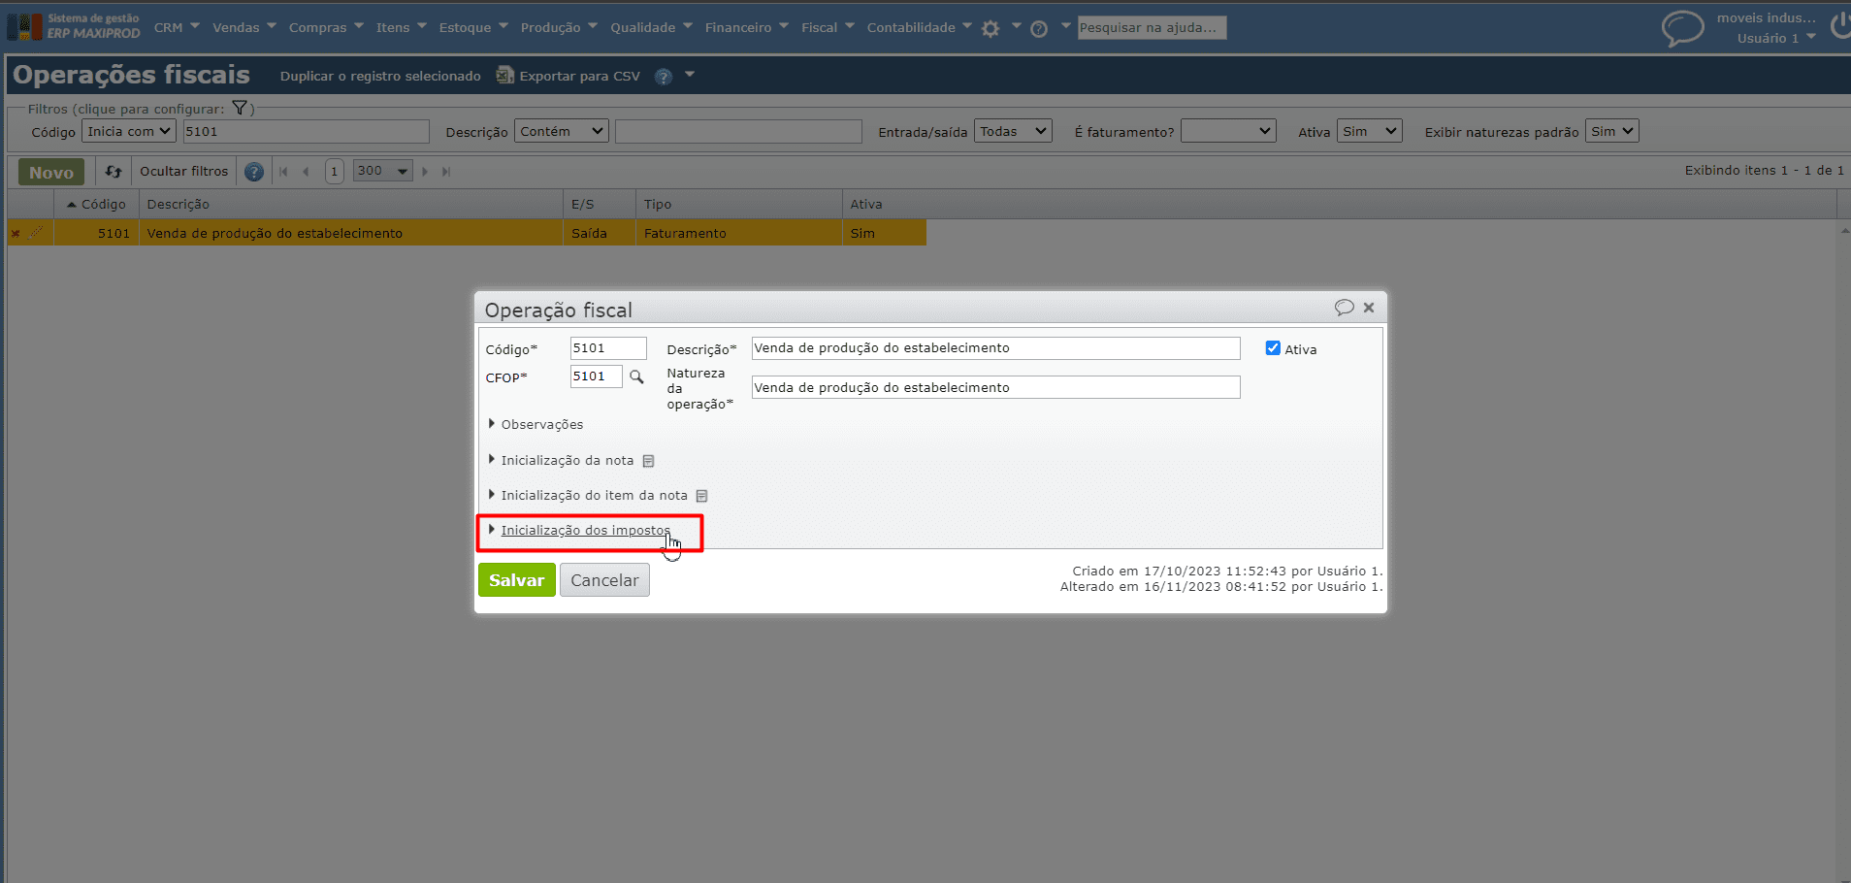Open the Exibir naturezas padrão dropdown
The image size is (1851, 883).
1612,131
